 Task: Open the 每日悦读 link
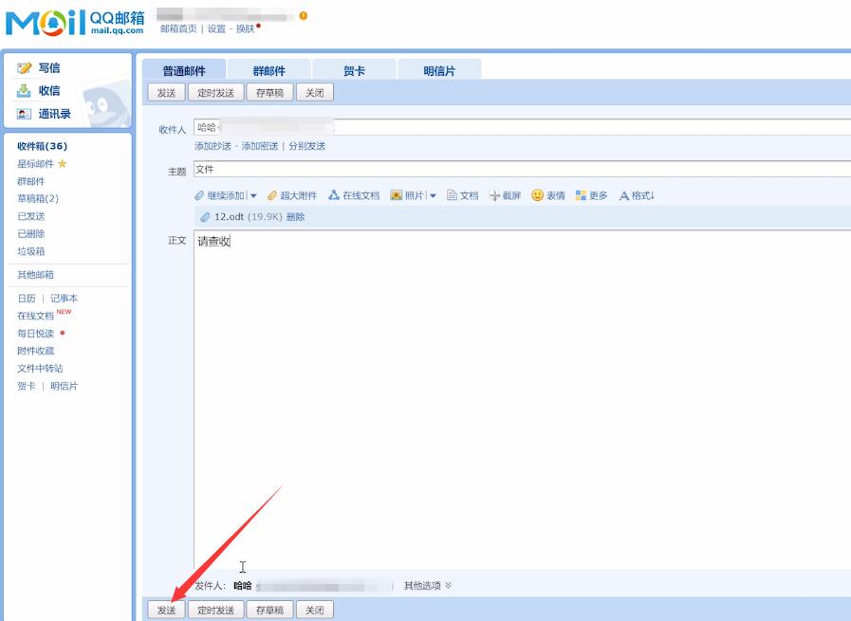[x=35, y=333]
